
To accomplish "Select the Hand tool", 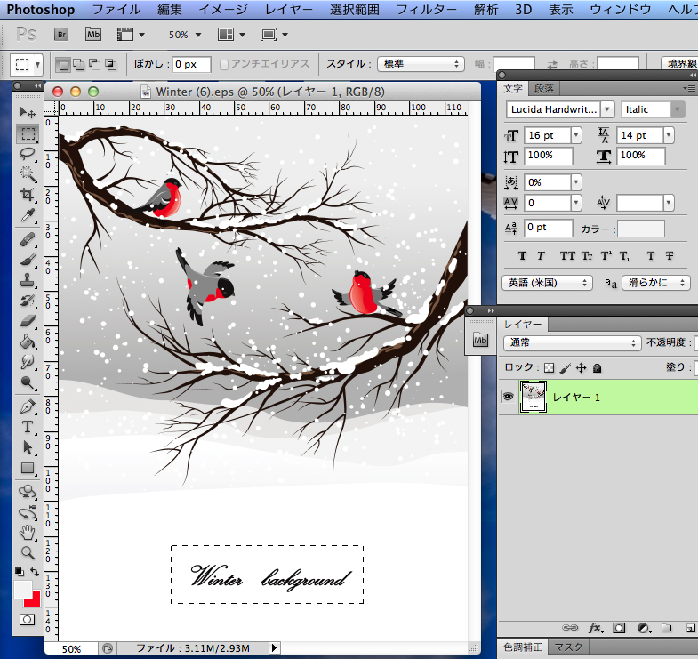I will click(28, 532).
